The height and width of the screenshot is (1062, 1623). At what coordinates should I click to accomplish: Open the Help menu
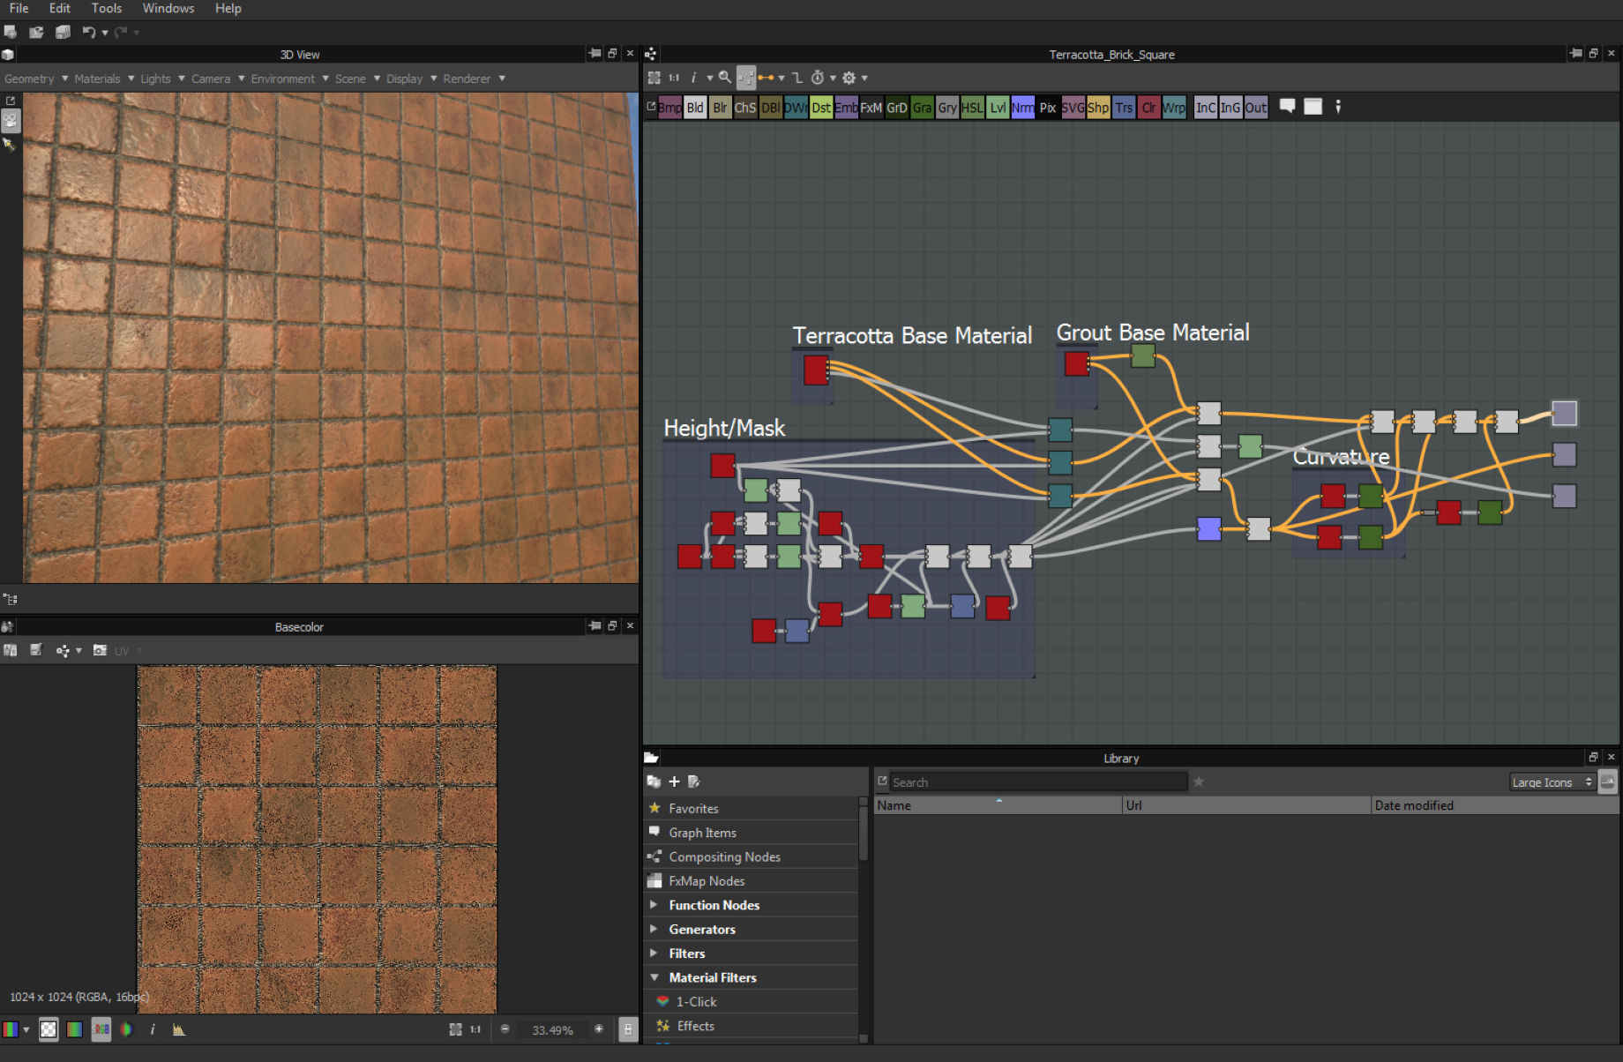[x=228, y=8]
